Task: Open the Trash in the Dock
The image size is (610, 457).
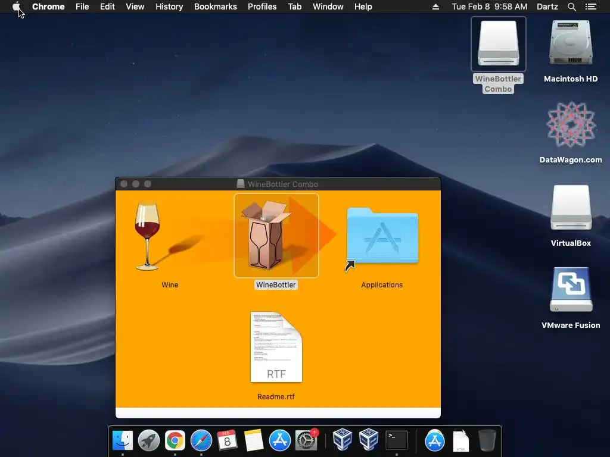Action: (x=487, y=440)
